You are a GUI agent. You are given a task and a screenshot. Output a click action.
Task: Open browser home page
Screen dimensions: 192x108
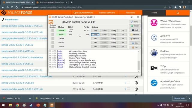[x=16, y=7]
